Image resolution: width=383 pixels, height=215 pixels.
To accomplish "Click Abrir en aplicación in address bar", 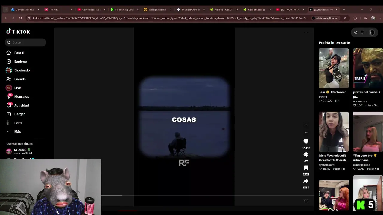I will [x=325, y=18].
